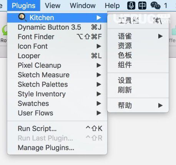Select 色板 in Kitchen submenu

coord(138,55)
